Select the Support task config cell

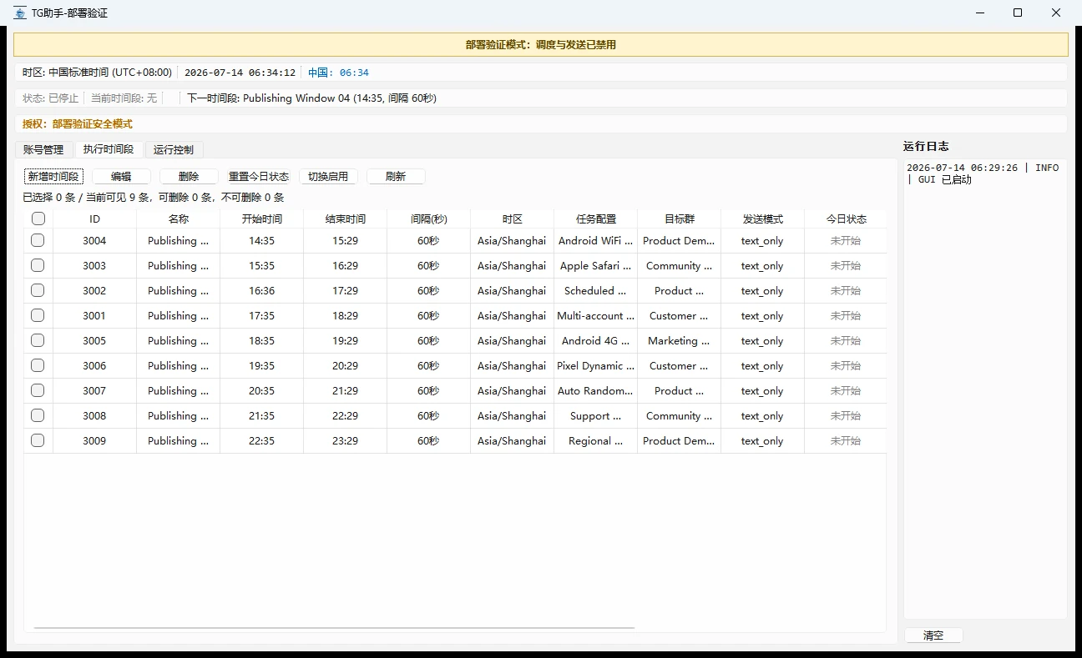[x=595, y=415]
